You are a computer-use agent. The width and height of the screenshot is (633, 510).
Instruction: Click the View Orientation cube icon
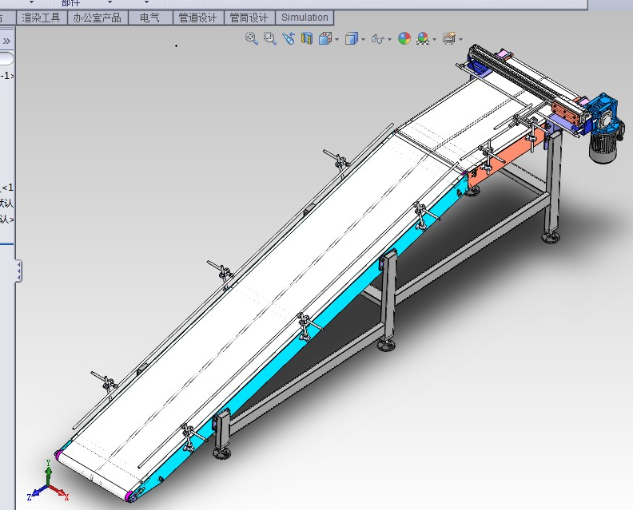click(x=324, y=38)
